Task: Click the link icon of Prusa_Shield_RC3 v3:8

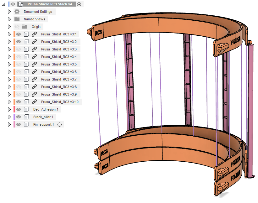Action: coord(34,87)
